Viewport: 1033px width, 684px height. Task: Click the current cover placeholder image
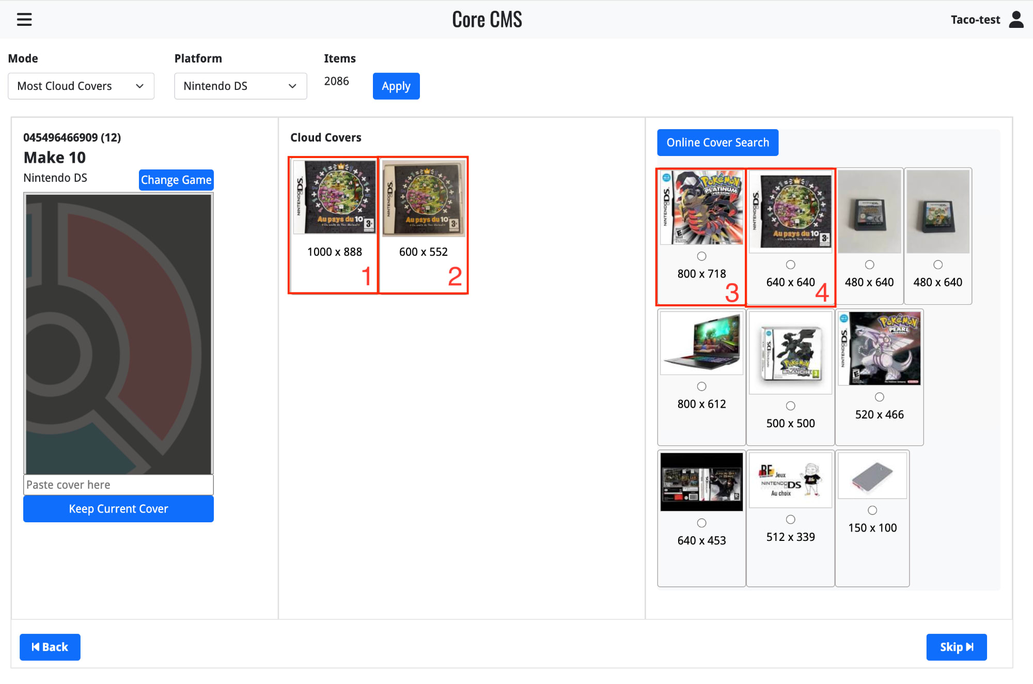118,334
